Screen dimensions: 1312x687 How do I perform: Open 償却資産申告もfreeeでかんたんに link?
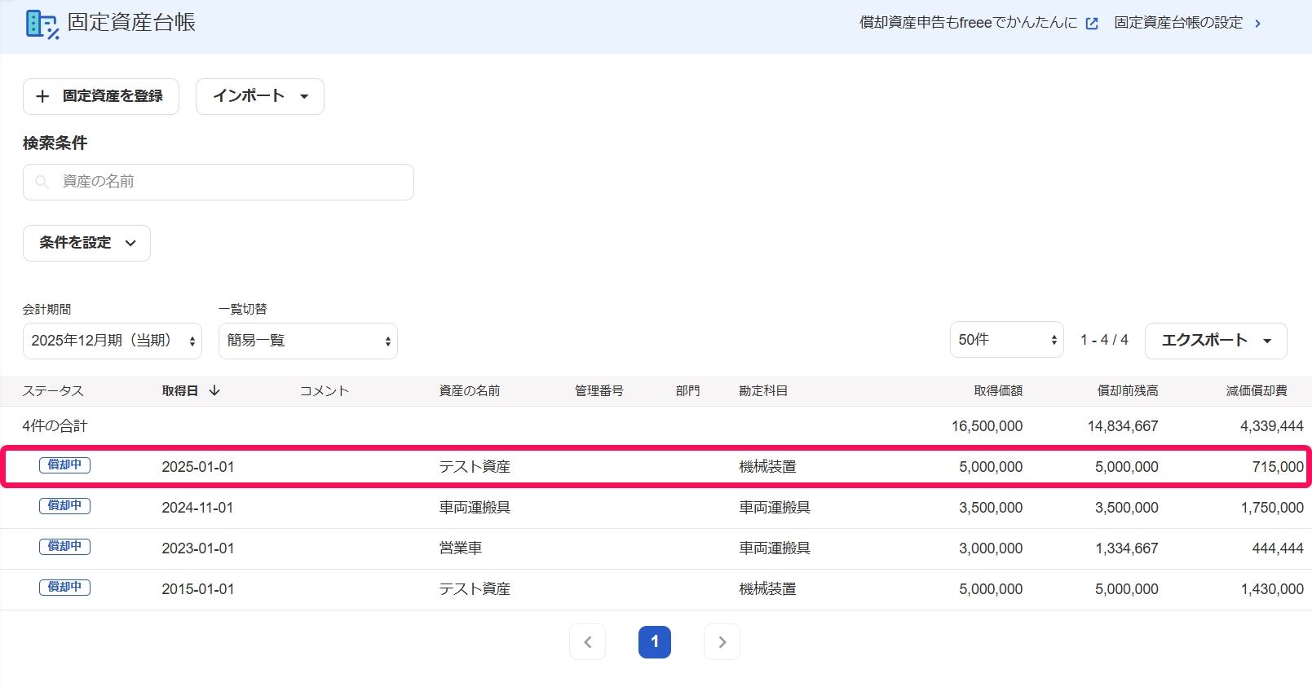[968, 23]
